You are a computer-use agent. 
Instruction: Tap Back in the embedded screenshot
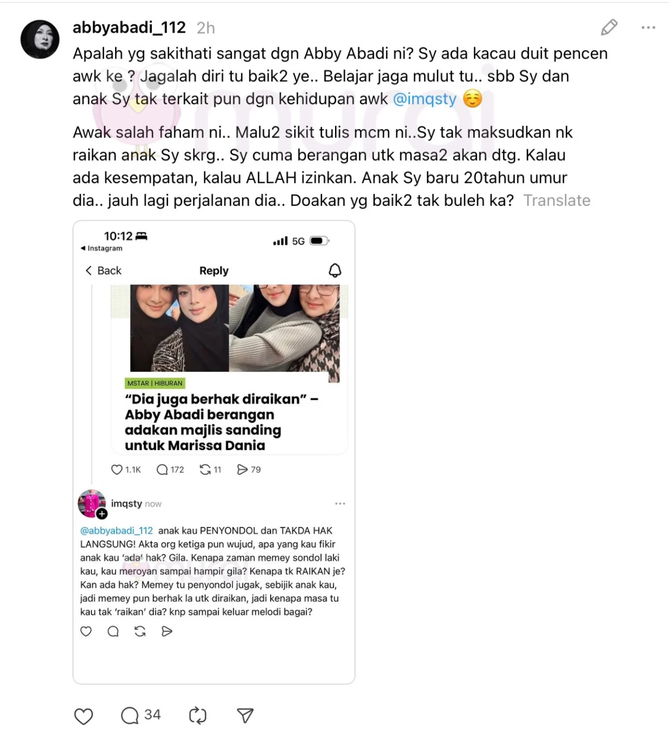tap(103, 271)
